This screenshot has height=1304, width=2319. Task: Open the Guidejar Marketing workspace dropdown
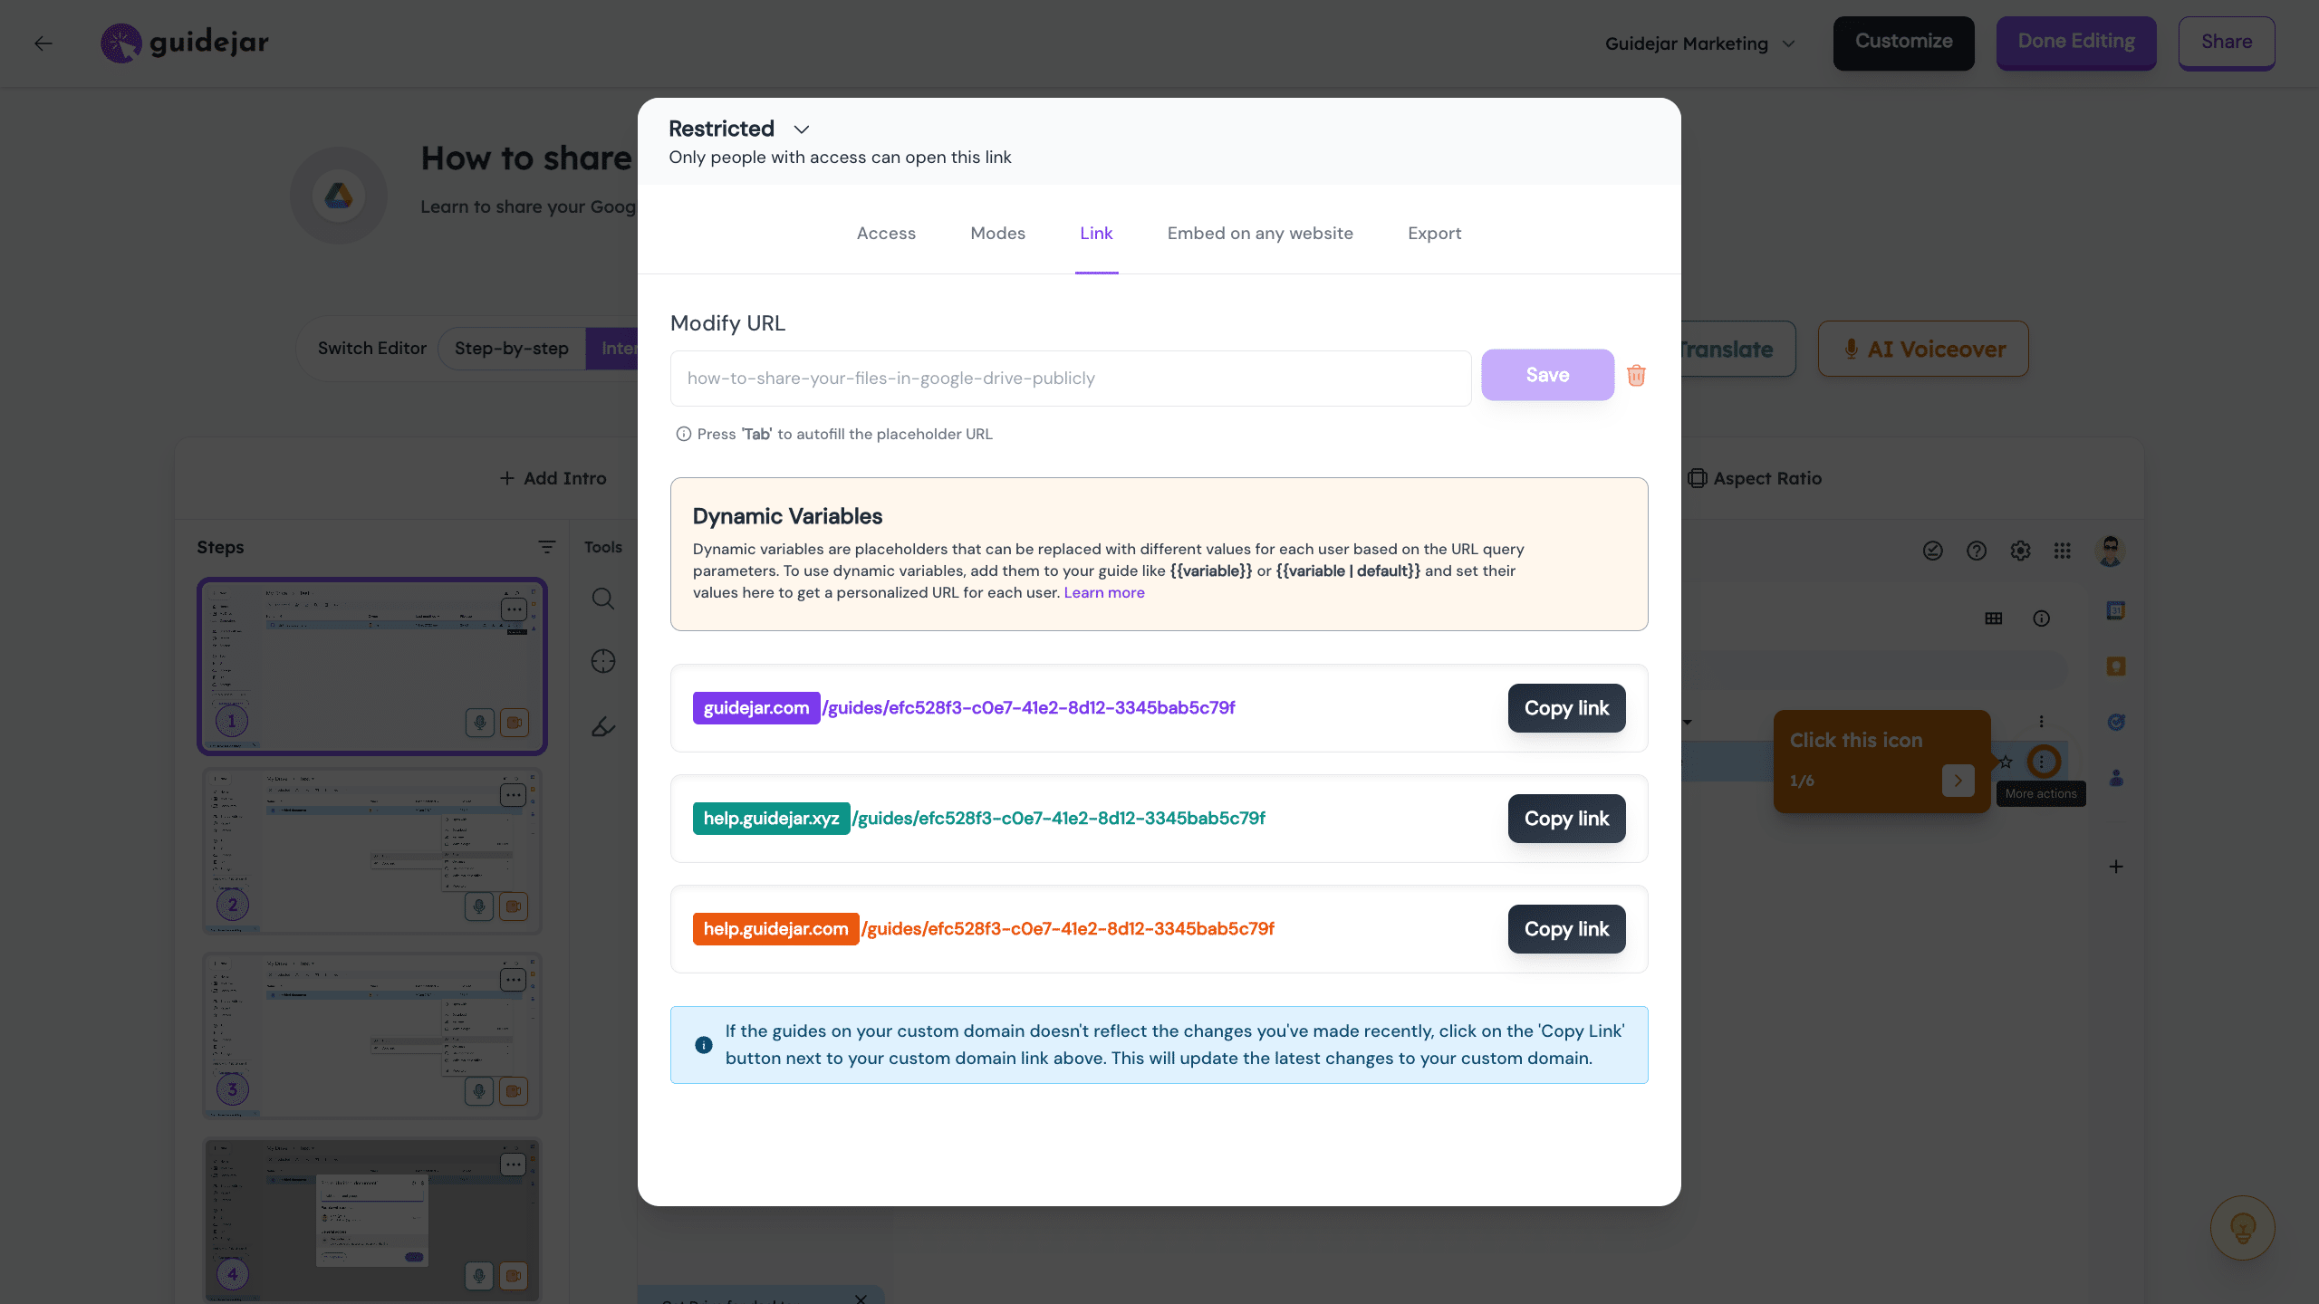(x=1699, y=43)
